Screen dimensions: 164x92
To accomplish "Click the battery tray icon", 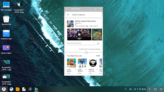I will [140, 89].
